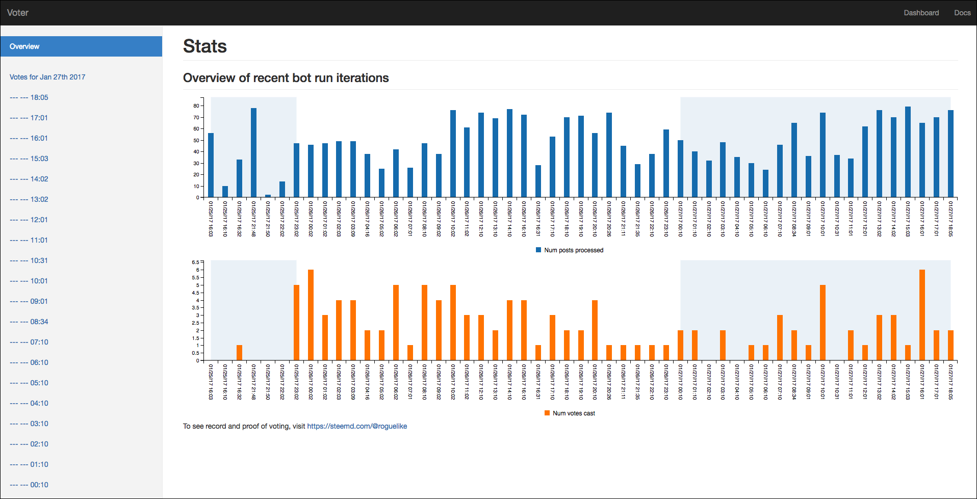Open the Docs nav item

(x=962, y=13)
